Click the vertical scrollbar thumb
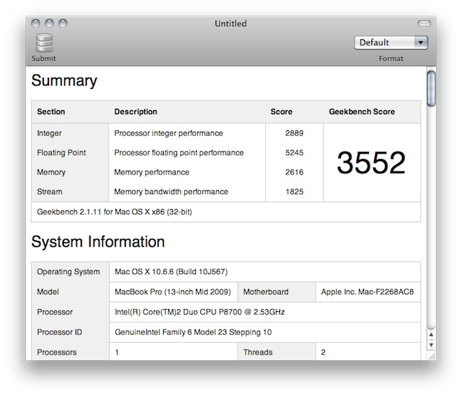This screenshot has width=462, height=396. (x=431, y=88)
